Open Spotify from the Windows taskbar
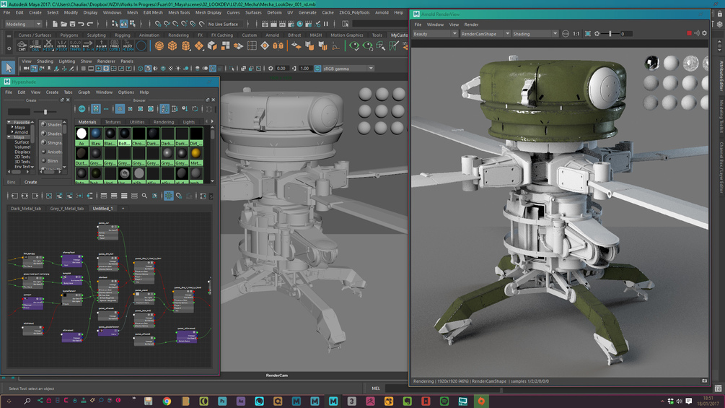 tap(444, 401)
